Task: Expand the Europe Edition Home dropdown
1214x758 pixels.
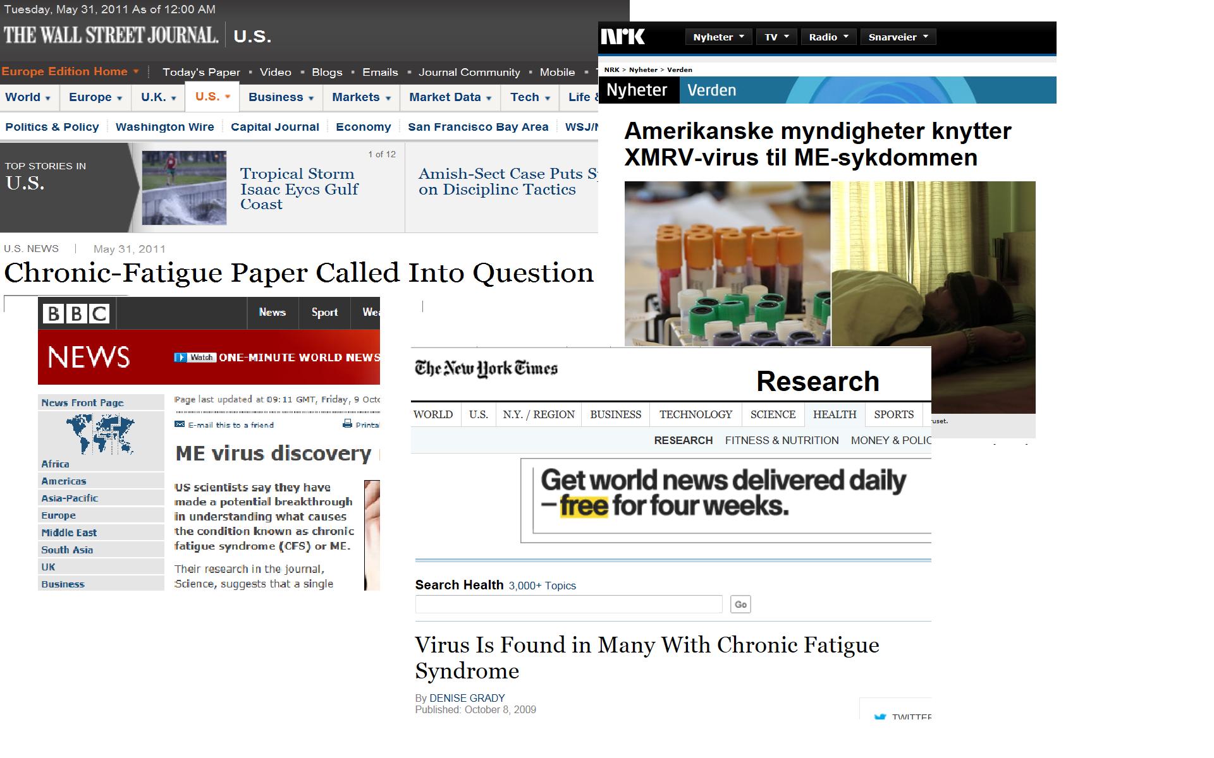Action: coord(70,71)
